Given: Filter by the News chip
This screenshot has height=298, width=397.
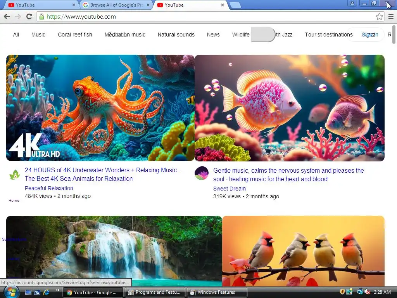Looking at the screenshot, I should (213, 35).
